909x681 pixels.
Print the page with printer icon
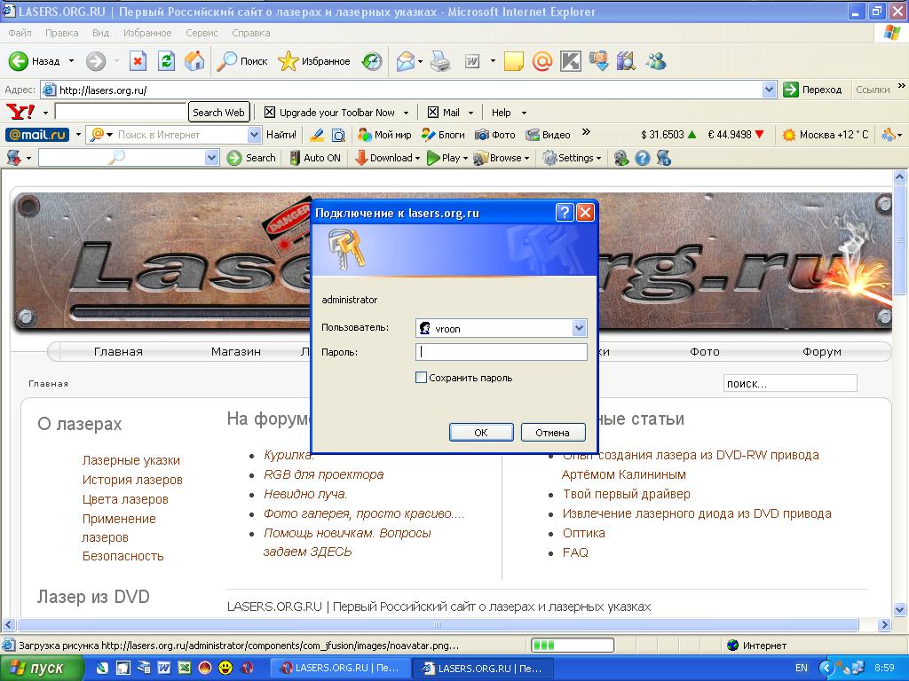tap(440, 61)
